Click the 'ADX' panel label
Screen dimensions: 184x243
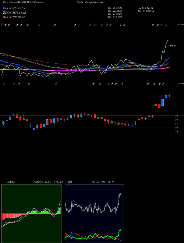point(70,182)
